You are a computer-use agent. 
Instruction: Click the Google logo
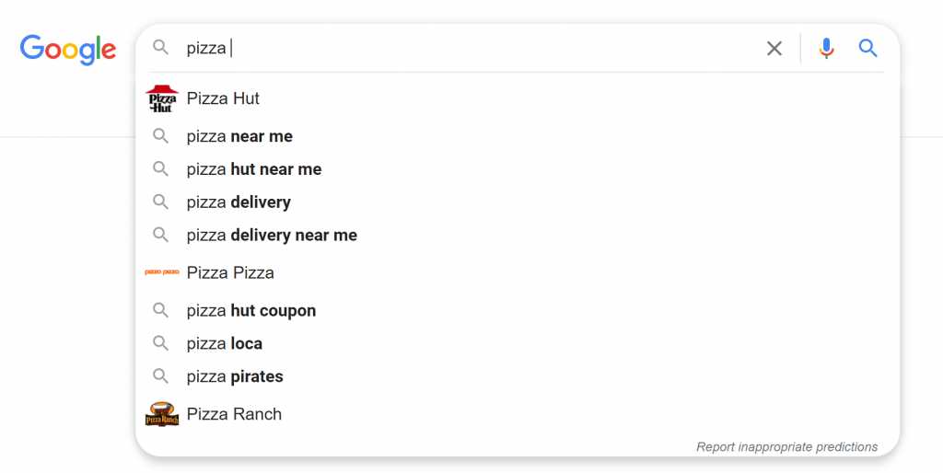click(x=68, y=50)
